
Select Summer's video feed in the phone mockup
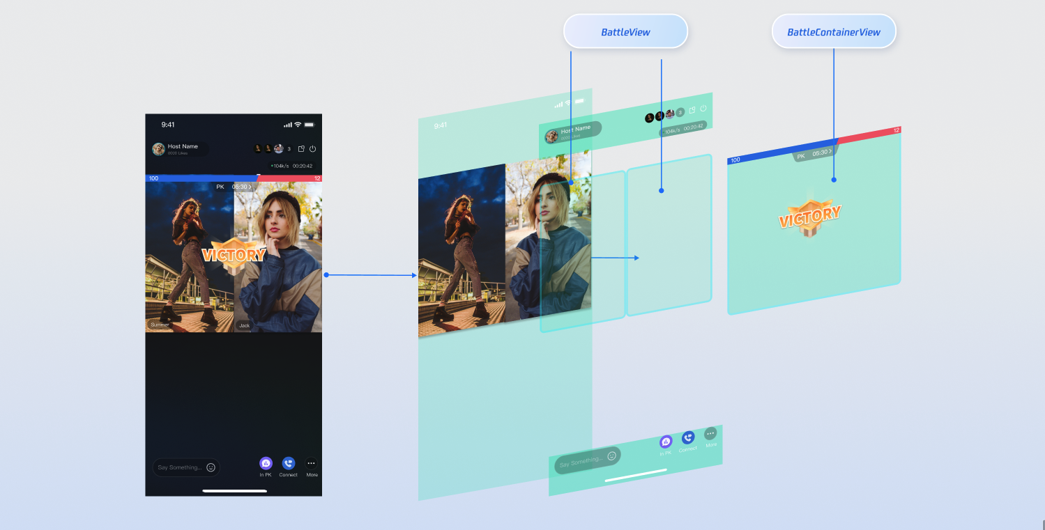point(190,257)
